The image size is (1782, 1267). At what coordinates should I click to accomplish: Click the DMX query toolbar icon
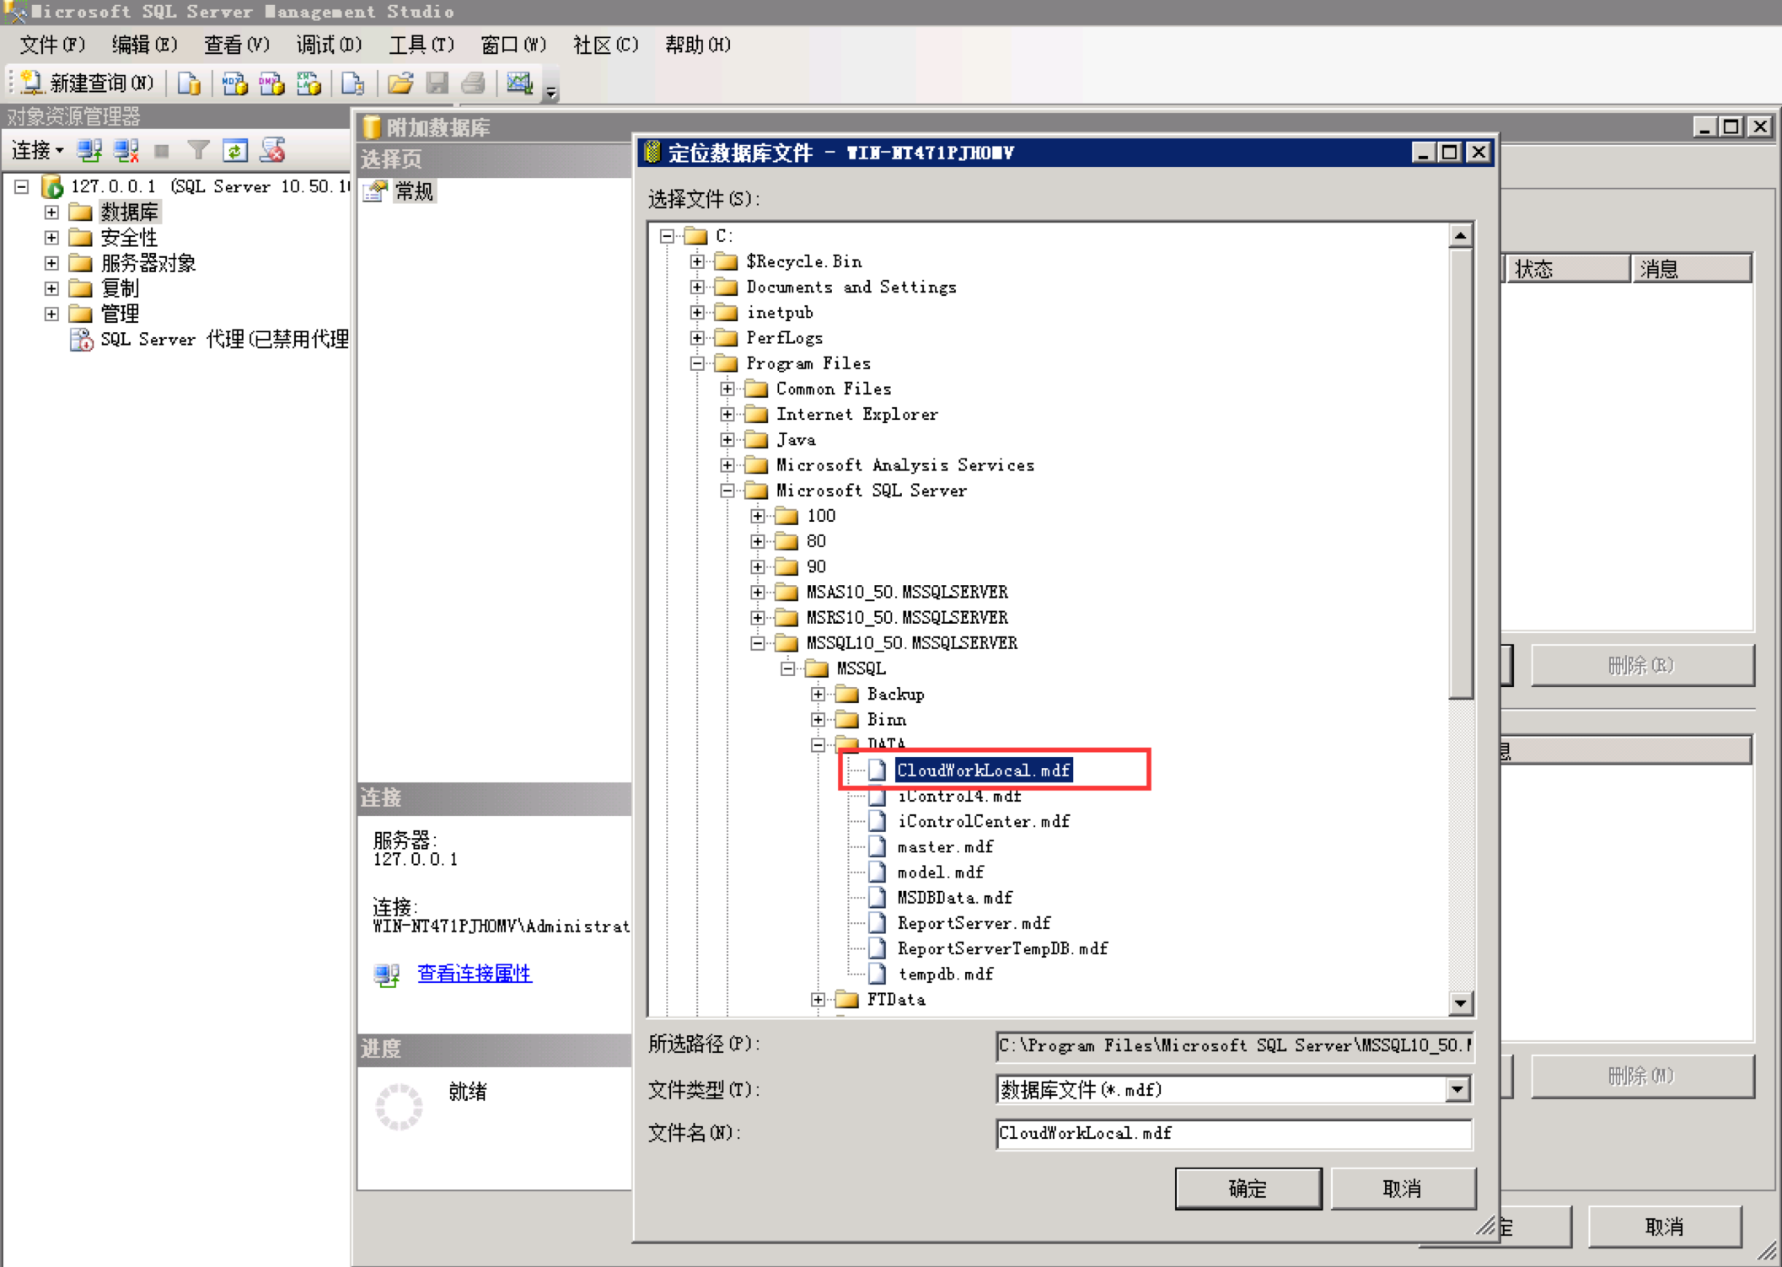pos(271,83)
